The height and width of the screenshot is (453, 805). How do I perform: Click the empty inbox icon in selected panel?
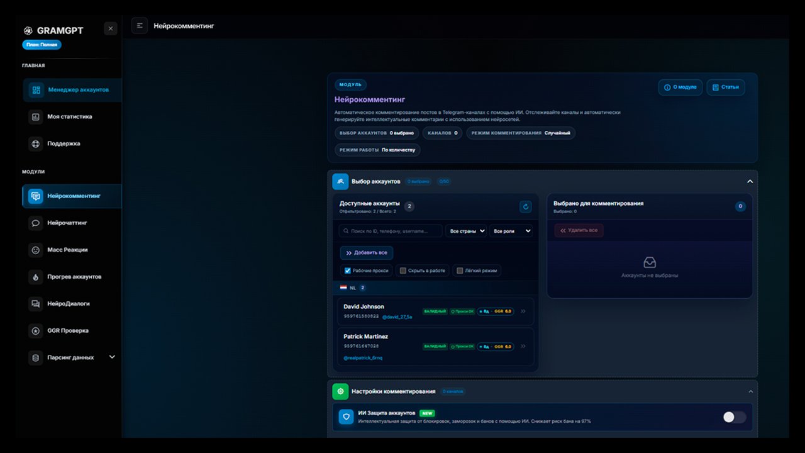point(650,262)
